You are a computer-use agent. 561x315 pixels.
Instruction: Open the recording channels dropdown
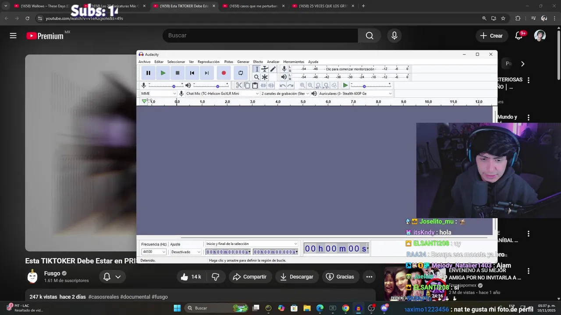[x=285, y=94]
